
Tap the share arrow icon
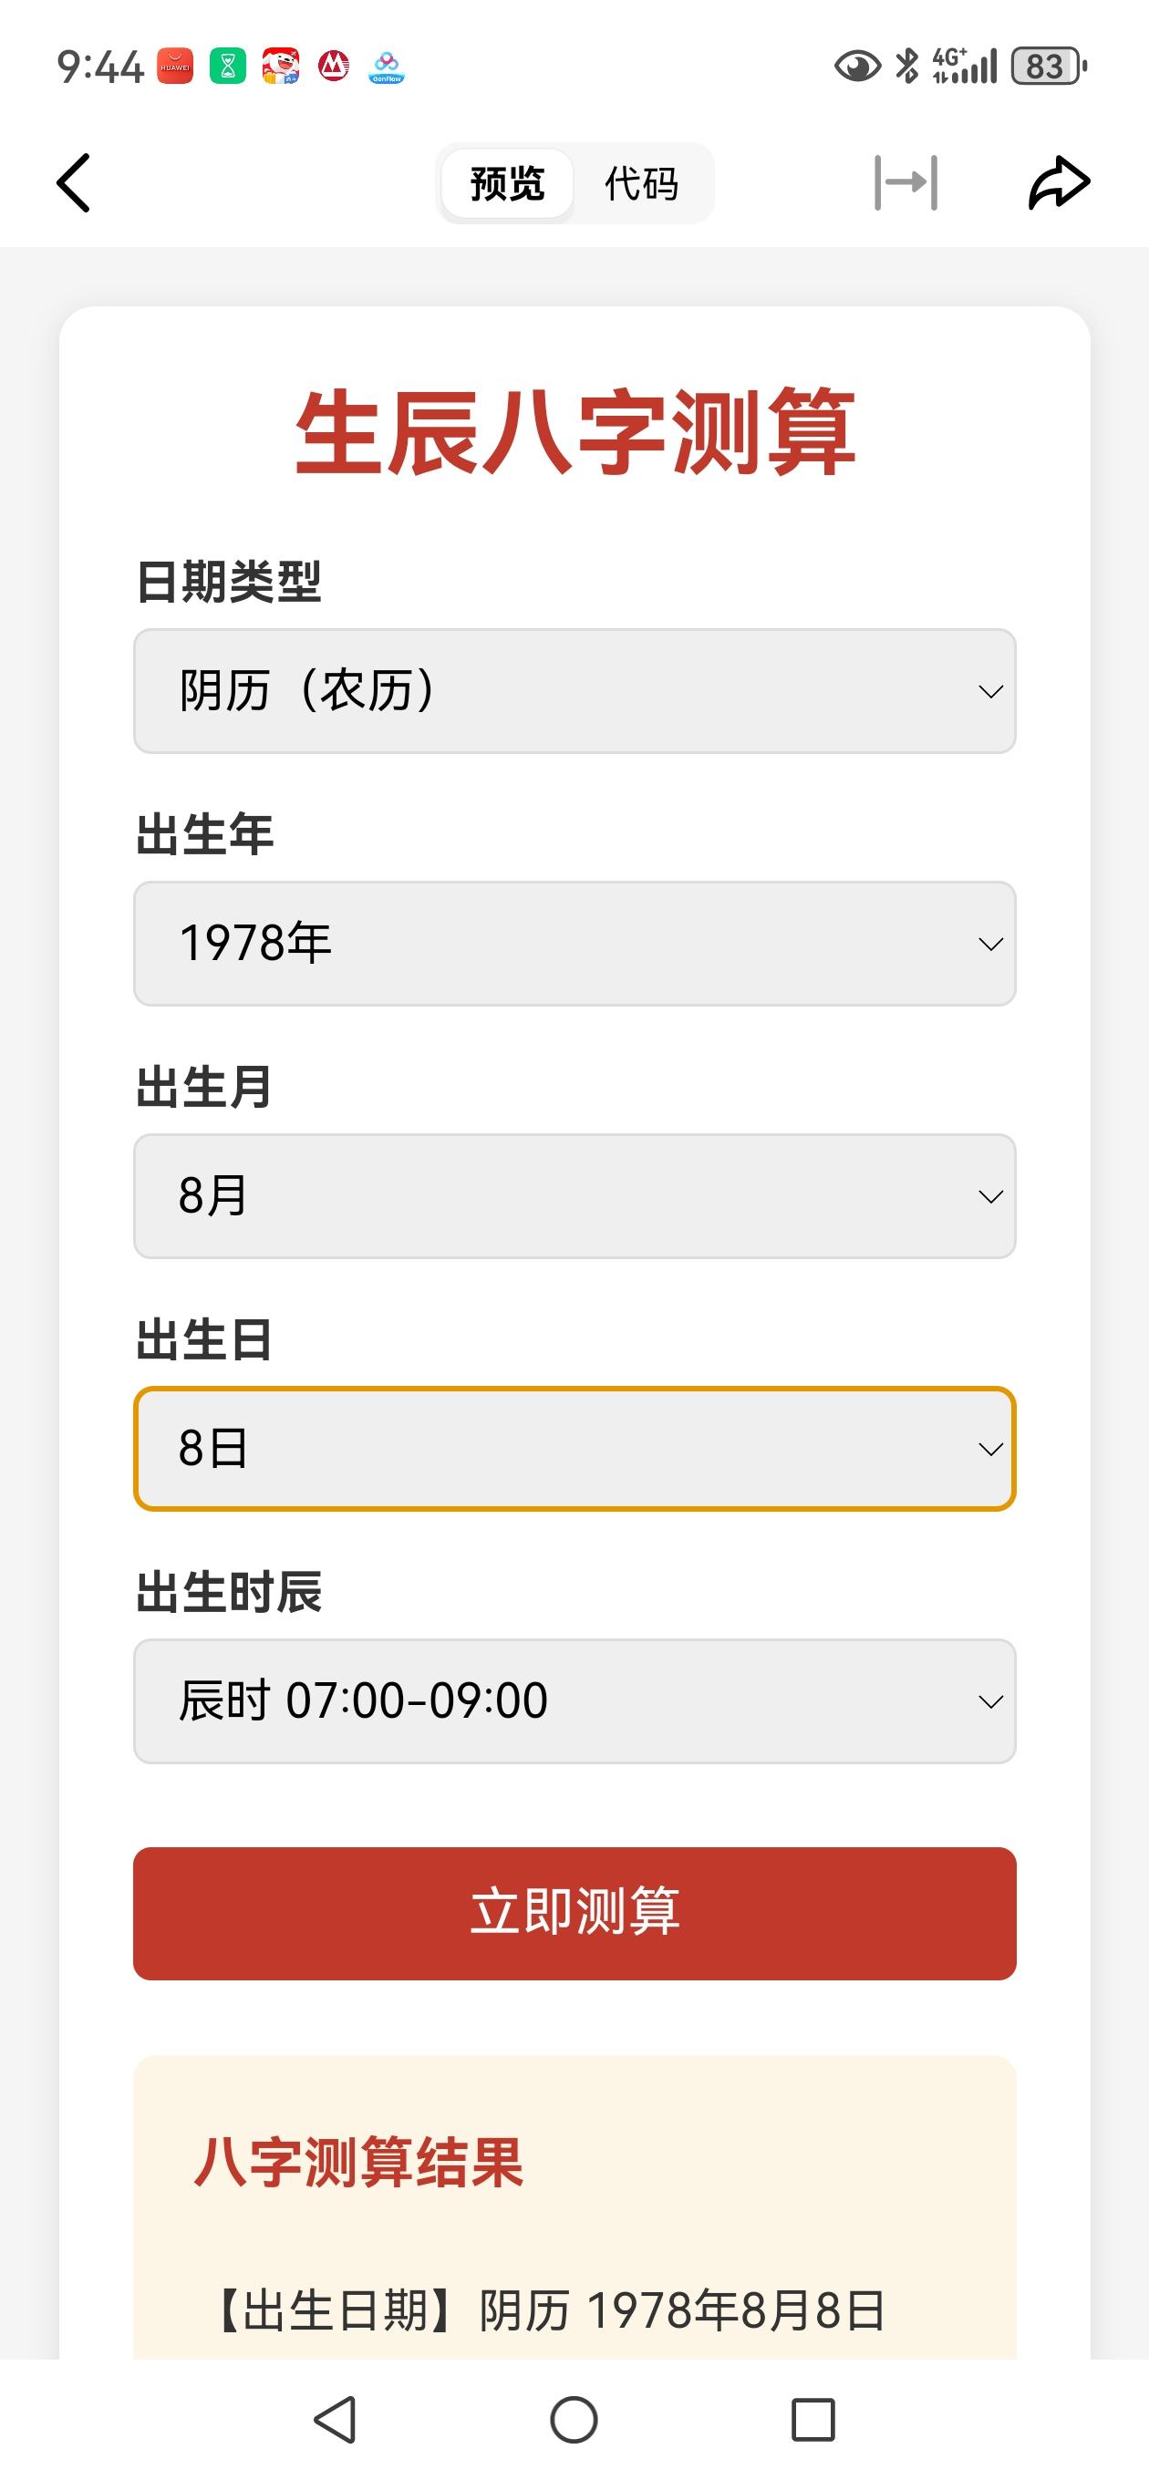[x=1059, y=182]
